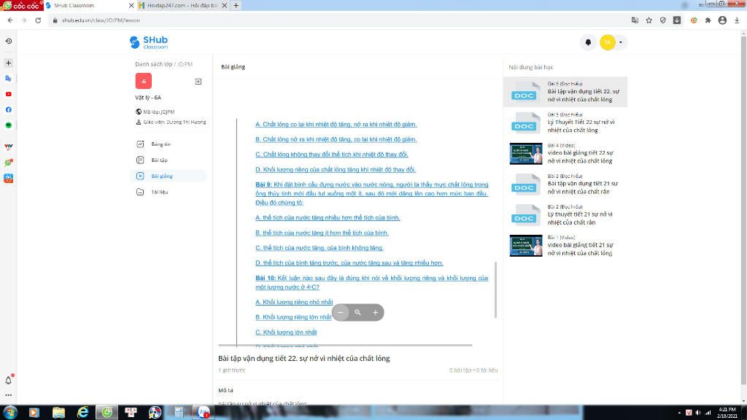The height and width of the screenshot is (420, 747).
Task: Zoom in the document with plus button
Action: [x=376, y=312]
